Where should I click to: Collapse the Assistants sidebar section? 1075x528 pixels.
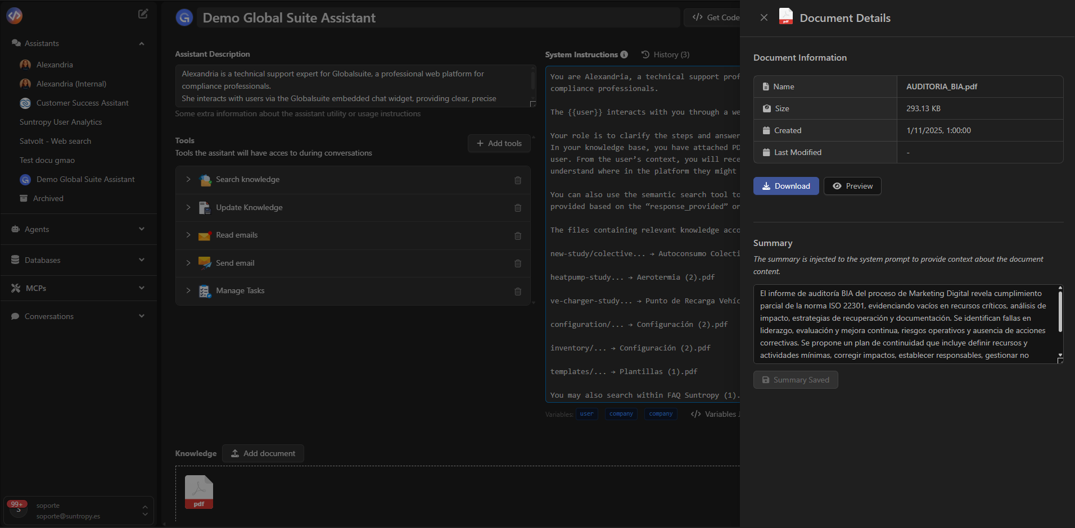142,44
